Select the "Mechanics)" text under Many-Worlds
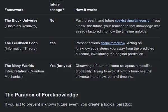The height and width of the screenshot is (112, 168). coord(14,77)
